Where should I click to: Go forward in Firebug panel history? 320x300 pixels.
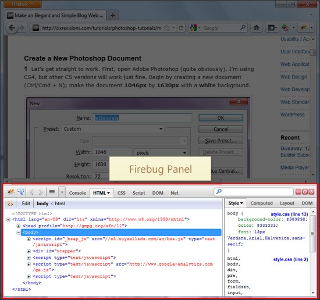point(41,192)
